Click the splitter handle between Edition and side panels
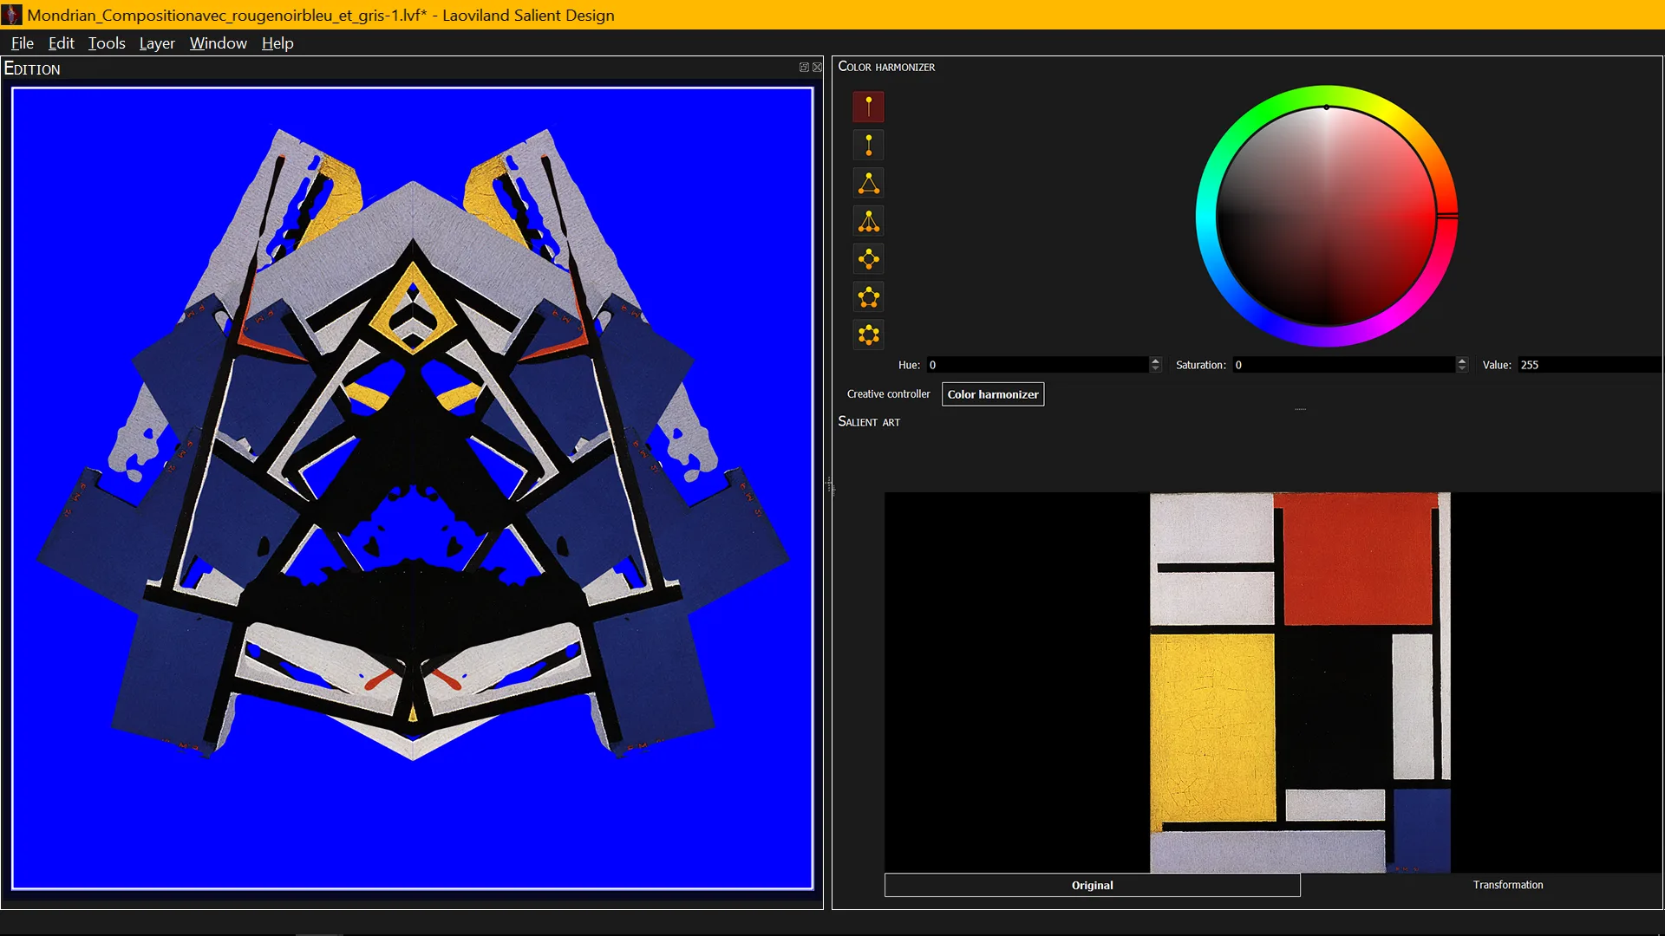1665x936 pixels. tap(828, 485)
